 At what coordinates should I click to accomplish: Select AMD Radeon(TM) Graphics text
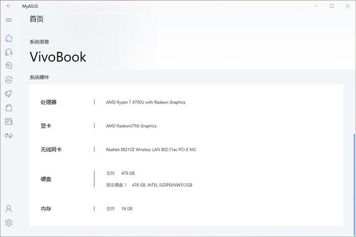131,126
